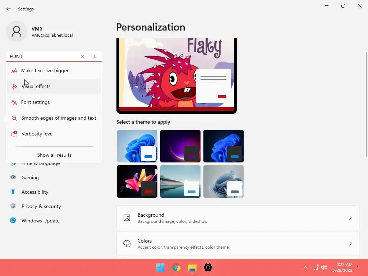Click the Personalization page vertical scrollbar

pos(366,105)
